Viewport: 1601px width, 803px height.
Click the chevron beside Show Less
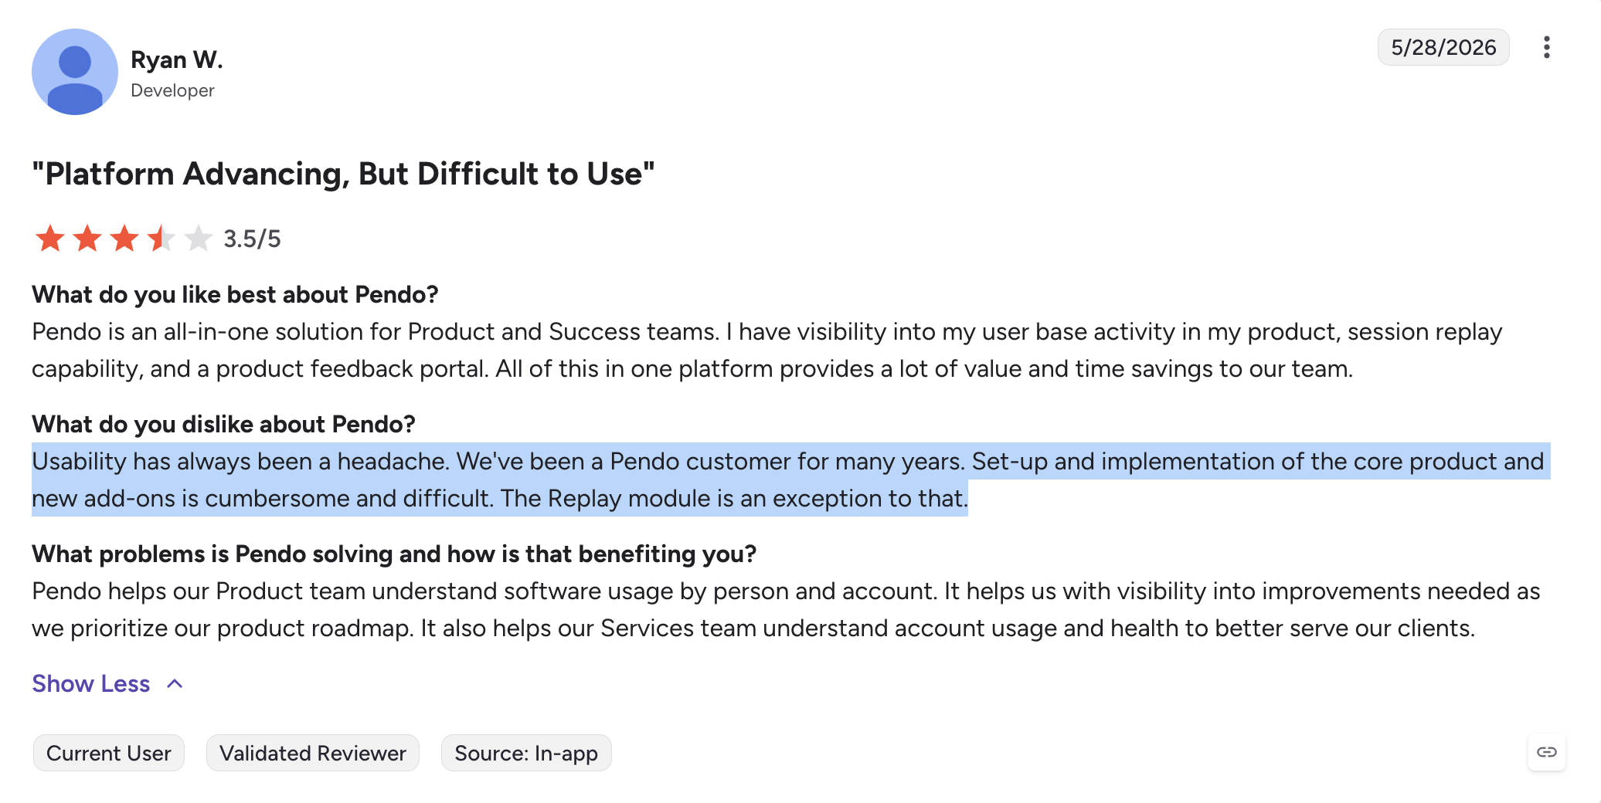click(x=175, y=683)
